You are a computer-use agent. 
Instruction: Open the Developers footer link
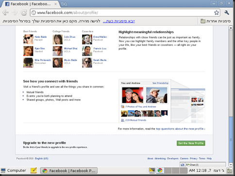click(173, 159)
